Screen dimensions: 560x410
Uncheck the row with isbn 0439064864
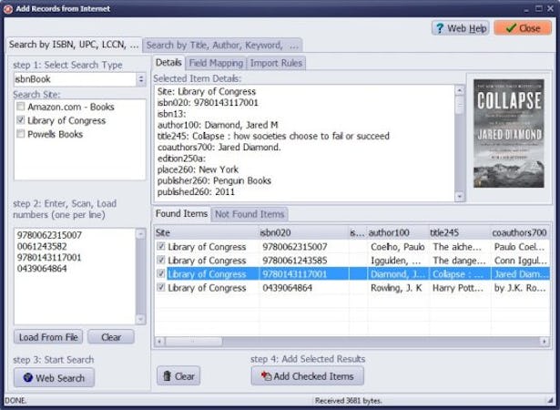161,287
